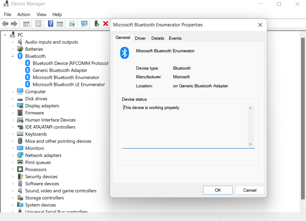Click the Device Manager vertical scrollbar
The image size is (306, 221).
303,118
